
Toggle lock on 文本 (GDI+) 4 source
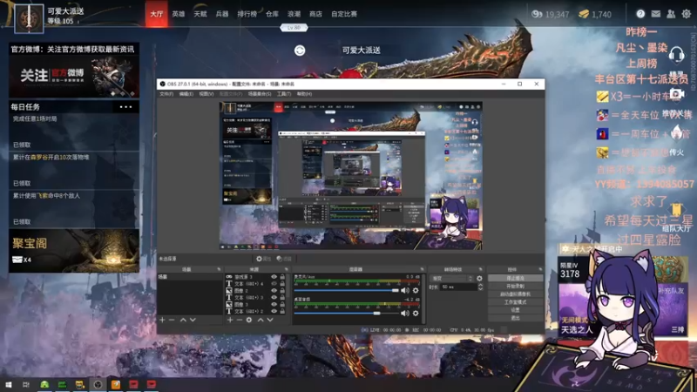pyautogui.click(x=282, y=284)
